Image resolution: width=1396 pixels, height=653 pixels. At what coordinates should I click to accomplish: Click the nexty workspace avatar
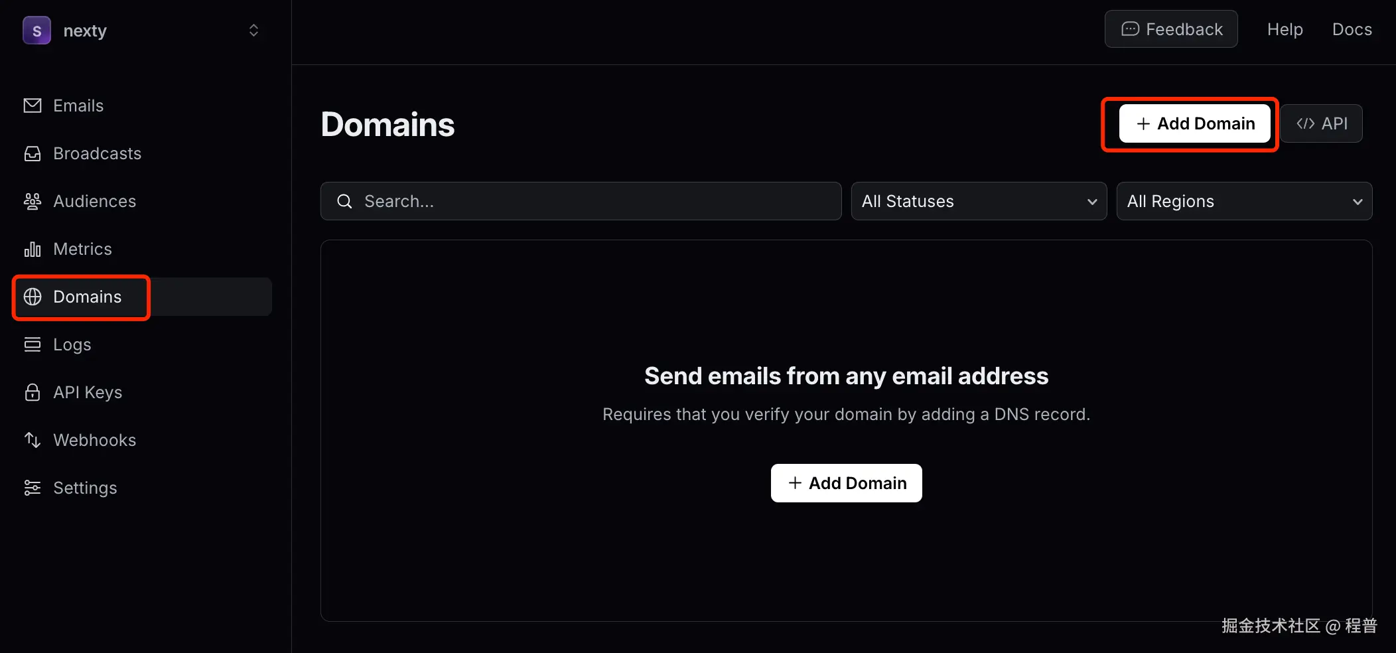tap(36, 30)
